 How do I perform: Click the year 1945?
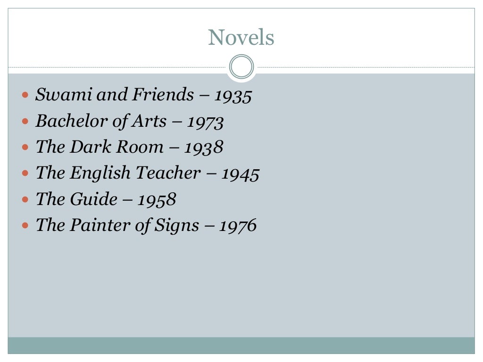[x=241, y=174]
